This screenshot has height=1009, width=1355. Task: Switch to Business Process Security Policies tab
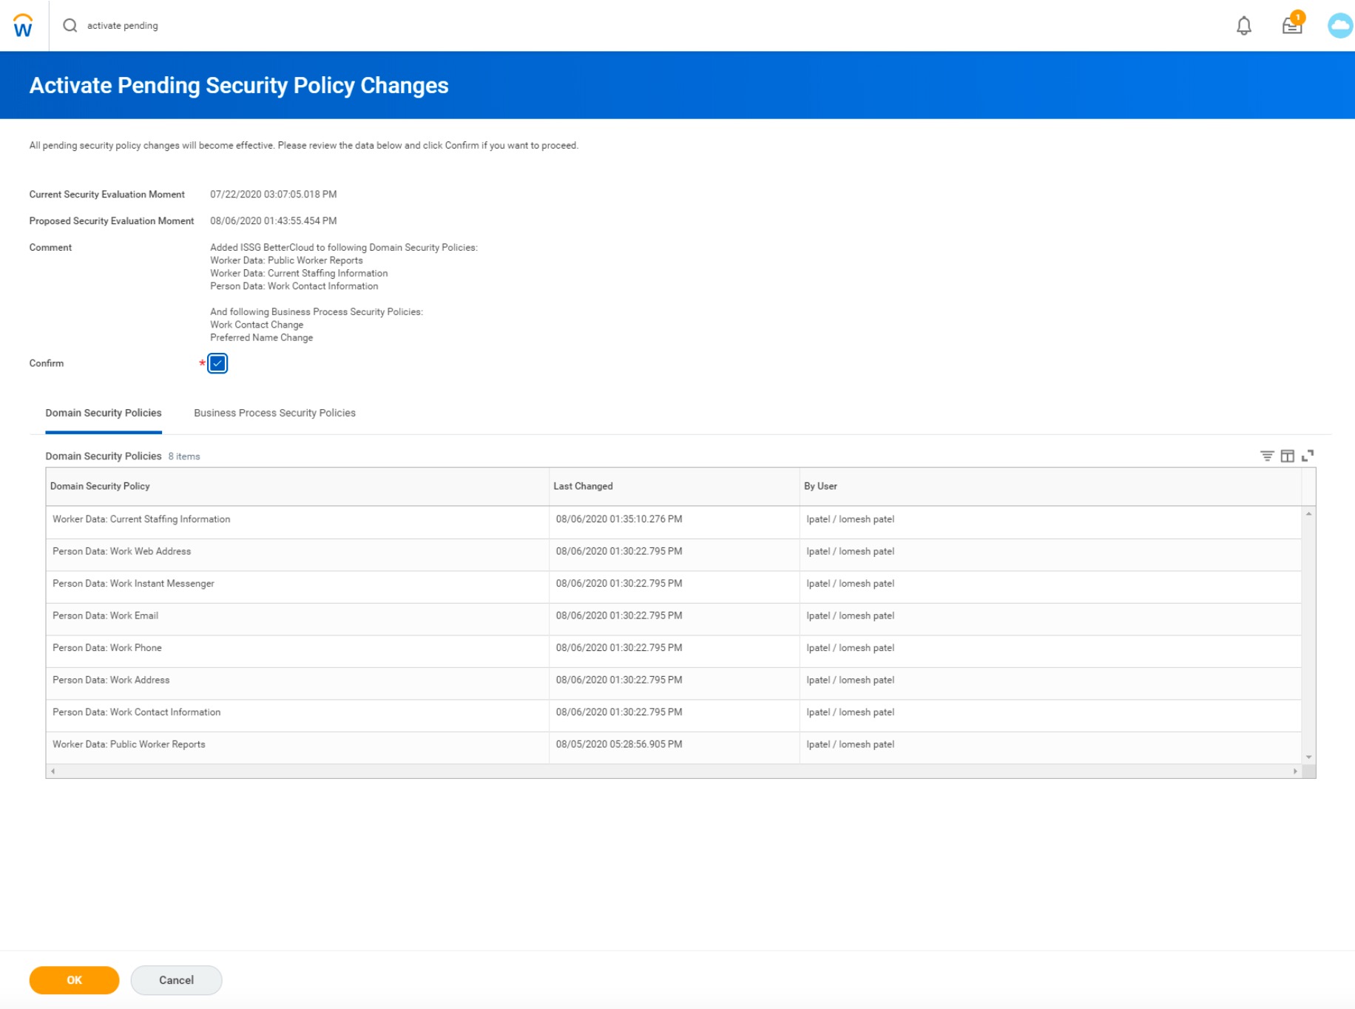(x=274, y=413)
